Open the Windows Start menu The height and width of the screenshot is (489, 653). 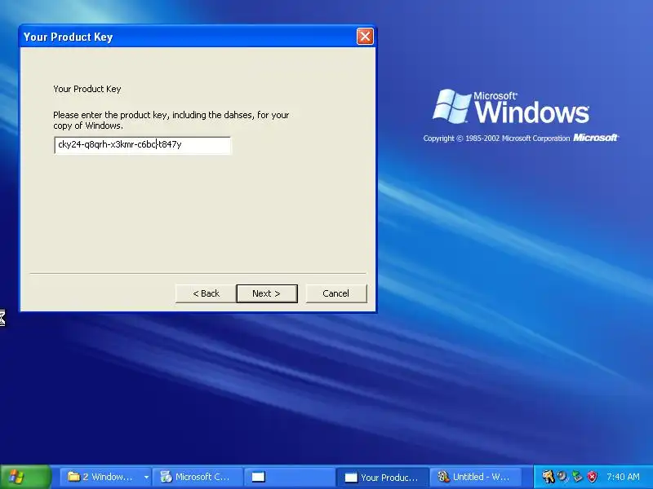click(x=25, y=477)
